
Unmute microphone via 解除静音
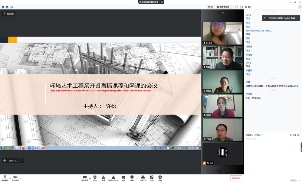5,177
